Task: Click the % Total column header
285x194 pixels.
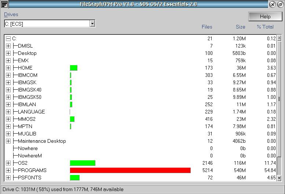Action: (265, 27)
